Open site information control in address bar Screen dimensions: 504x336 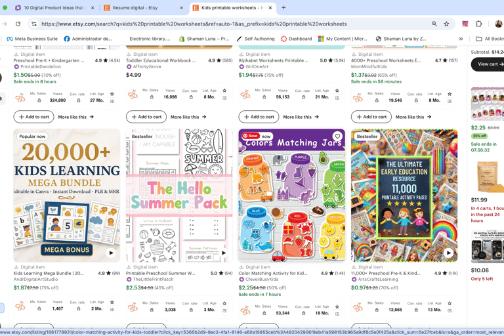(x=34, y=24)
